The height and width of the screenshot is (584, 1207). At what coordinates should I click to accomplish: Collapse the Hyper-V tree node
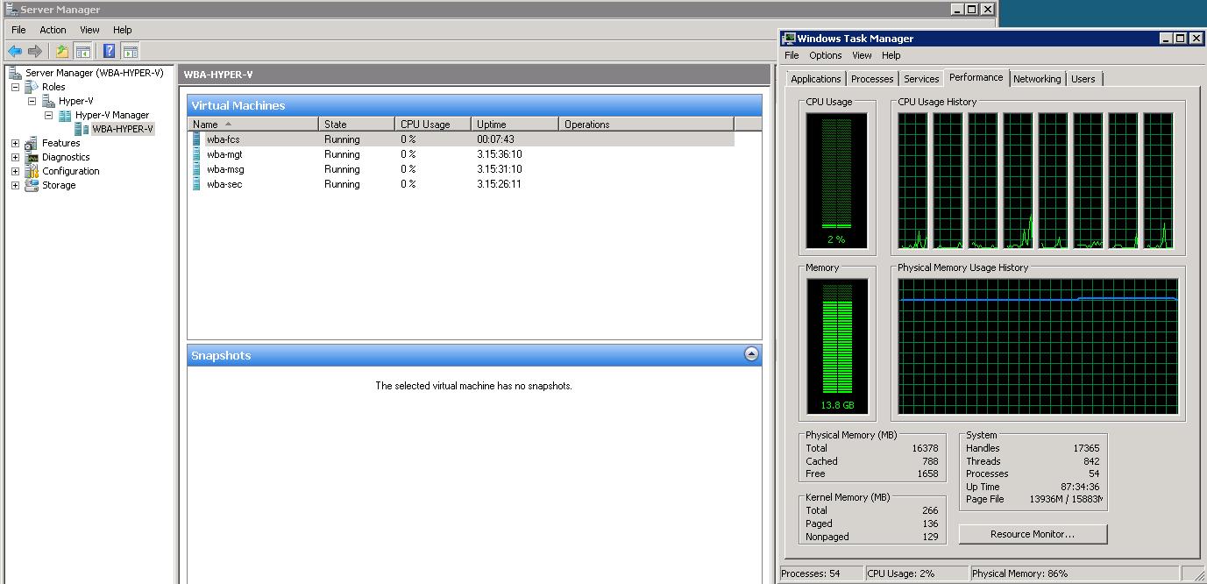(x=32, y=101)
